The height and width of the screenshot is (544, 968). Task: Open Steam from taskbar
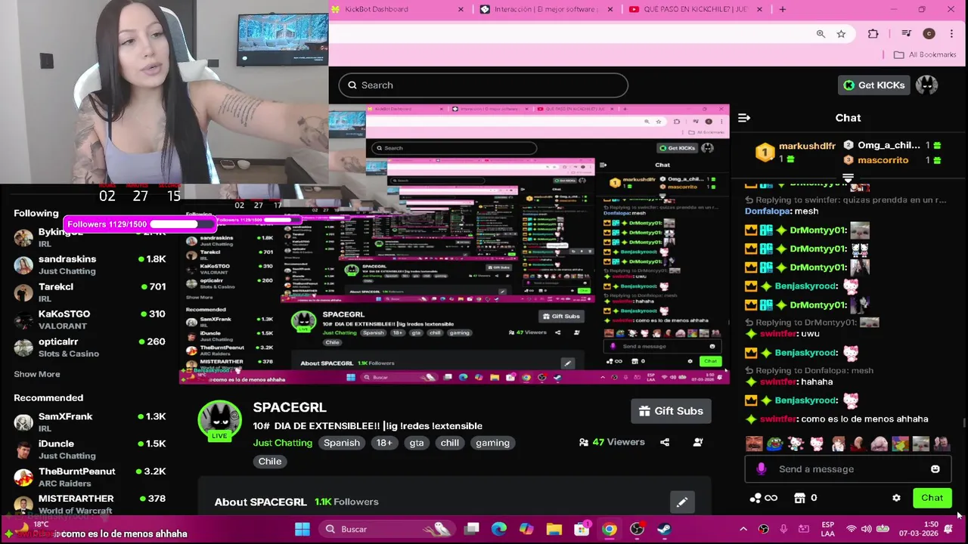(x=664, y=529)
